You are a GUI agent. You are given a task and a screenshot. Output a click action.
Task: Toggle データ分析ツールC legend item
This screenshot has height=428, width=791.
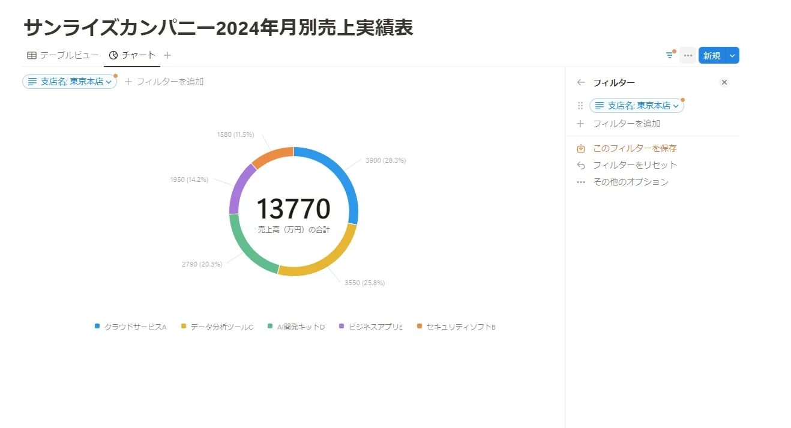tap(217, 327)
